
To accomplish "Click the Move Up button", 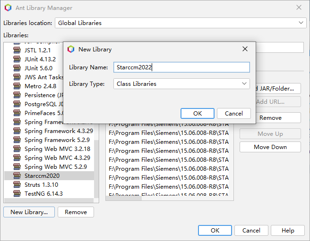I will click(270, 134).
